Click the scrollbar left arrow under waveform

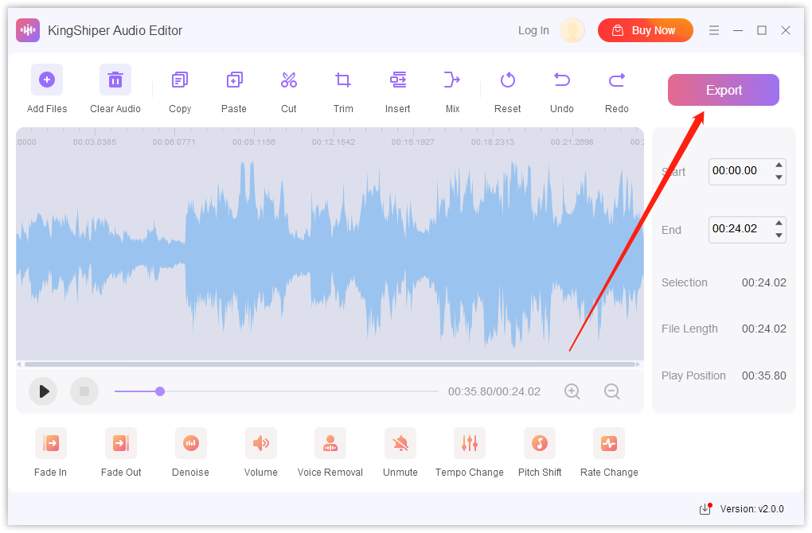19,364
